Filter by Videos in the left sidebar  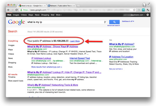coord(11,54)
